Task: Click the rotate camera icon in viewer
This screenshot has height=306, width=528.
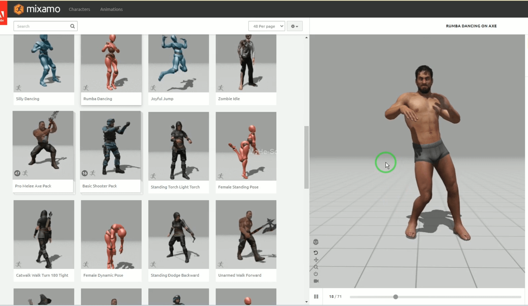Action: (316, 253)
